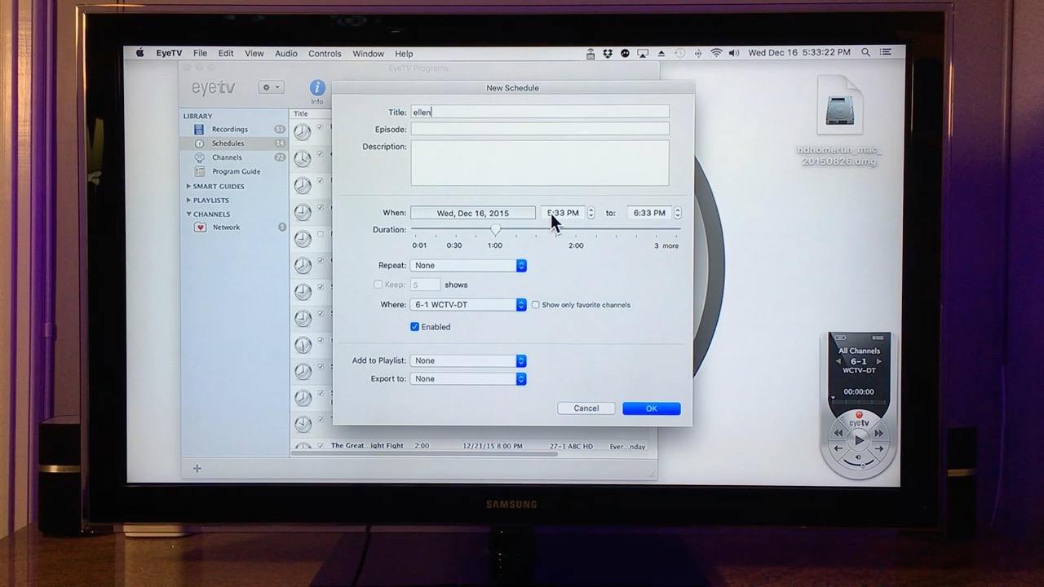This screenshot has width=1044, height=587.
Task: Click the start time stepper arrows
Action: pyautogui.click(x=591, y=213)
